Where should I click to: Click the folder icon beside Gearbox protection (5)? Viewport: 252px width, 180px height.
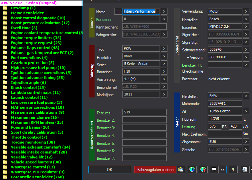(5, 63)
